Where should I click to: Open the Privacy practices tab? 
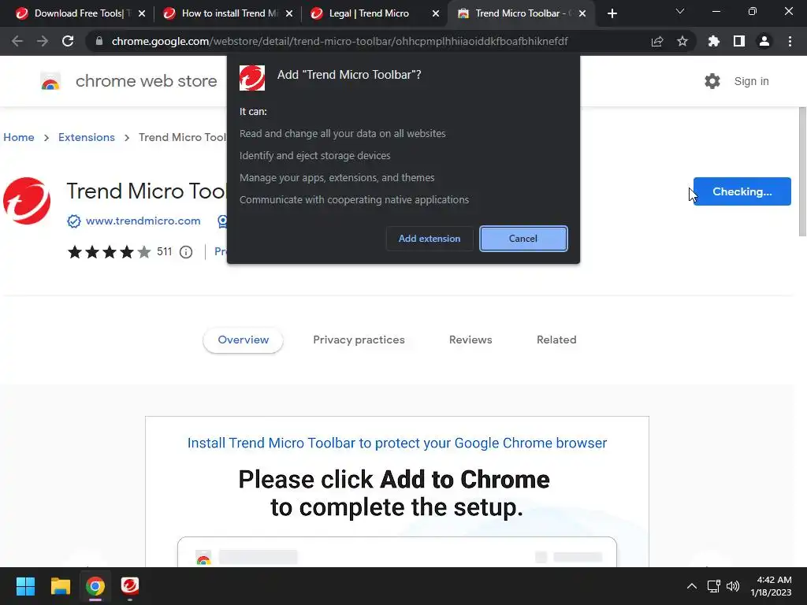(359, 340)
